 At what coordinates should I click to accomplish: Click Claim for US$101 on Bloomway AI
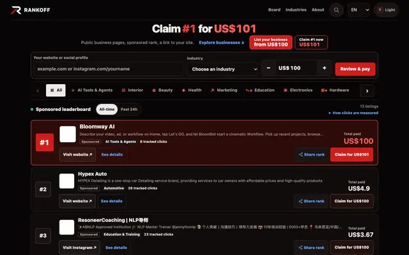351,154
